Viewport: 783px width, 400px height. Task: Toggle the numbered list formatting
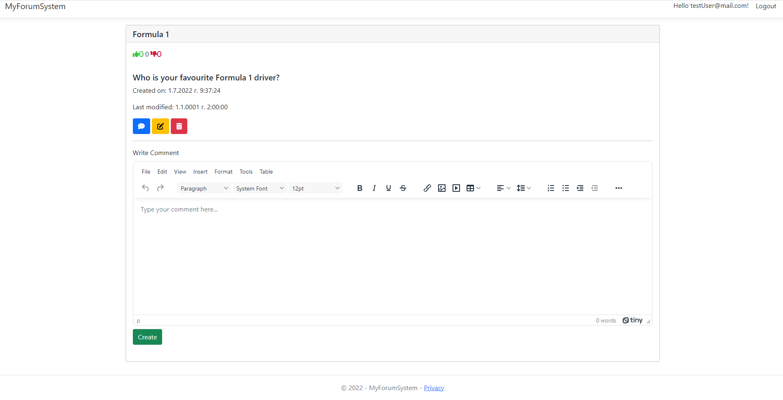(550, 188)
